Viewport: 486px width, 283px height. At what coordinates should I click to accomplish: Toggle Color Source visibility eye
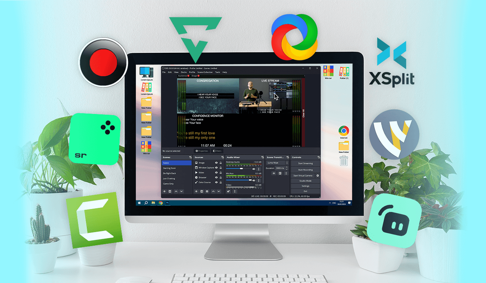pos(216,182)
